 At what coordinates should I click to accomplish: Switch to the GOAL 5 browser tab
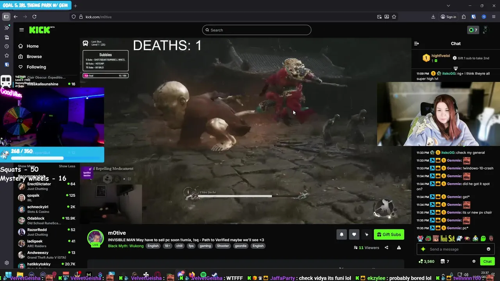[x=36, y=5]
